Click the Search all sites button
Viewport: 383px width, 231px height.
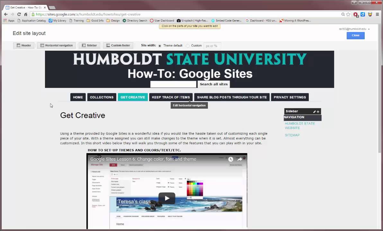click(x=213, y=84)
